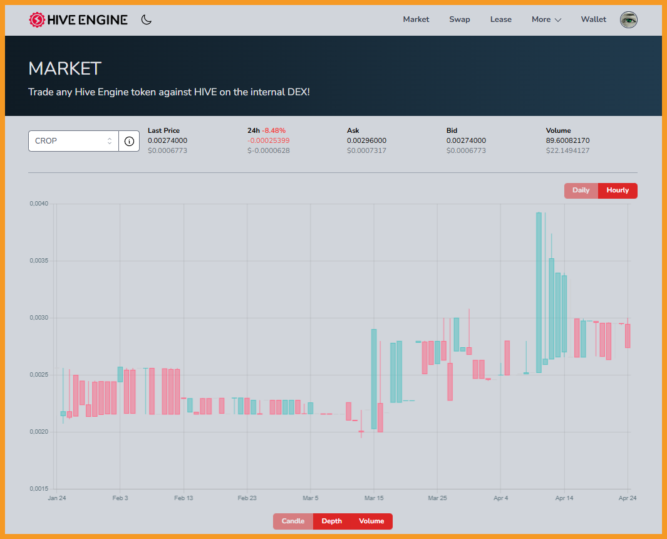Switch chart to Daily view
The image size is (667, 539).
[581, 191]
